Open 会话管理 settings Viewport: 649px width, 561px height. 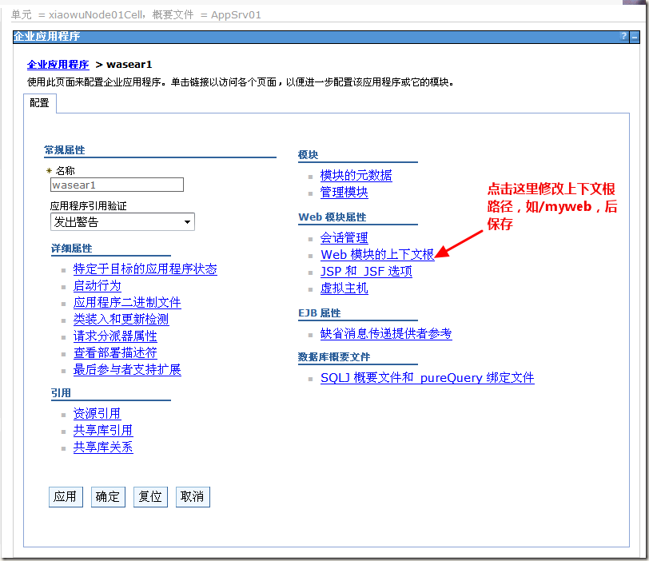[344, 237]
